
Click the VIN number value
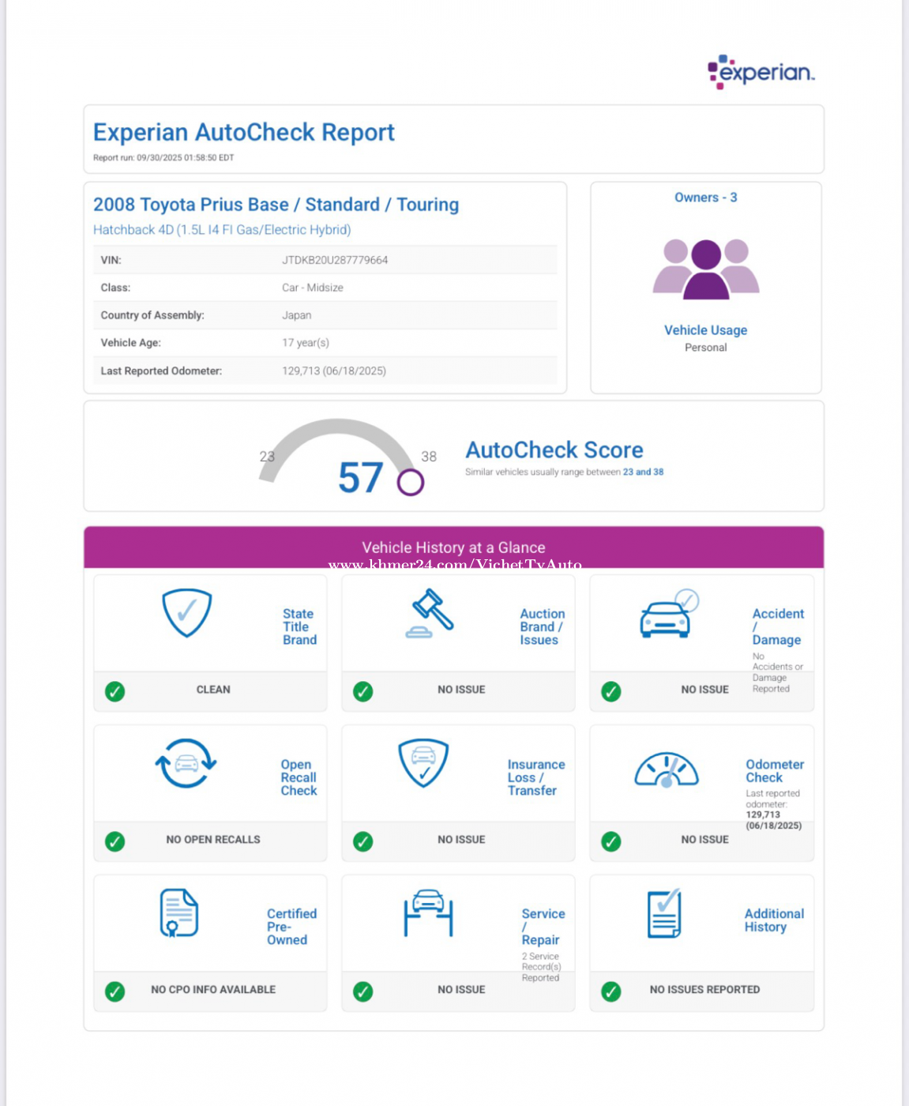(x=335, y=260)
